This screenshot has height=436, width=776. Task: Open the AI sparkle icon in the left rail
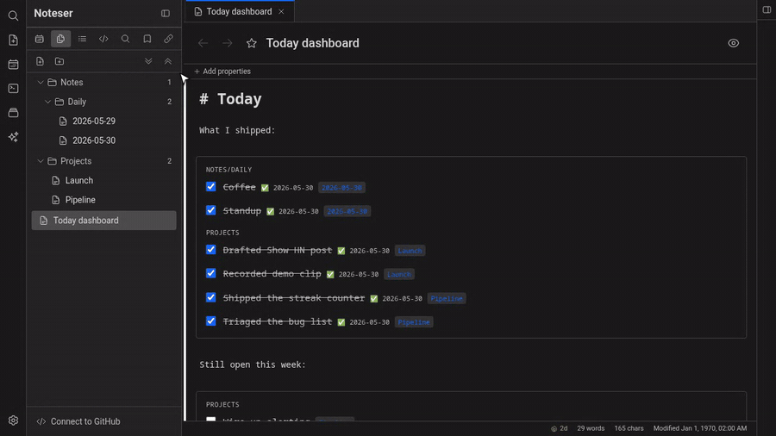click(13, 137)
